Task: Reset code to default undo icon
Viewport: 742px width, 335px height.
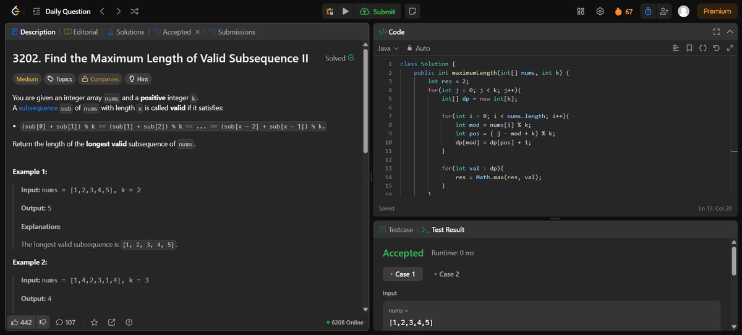Action: point(716,48)
